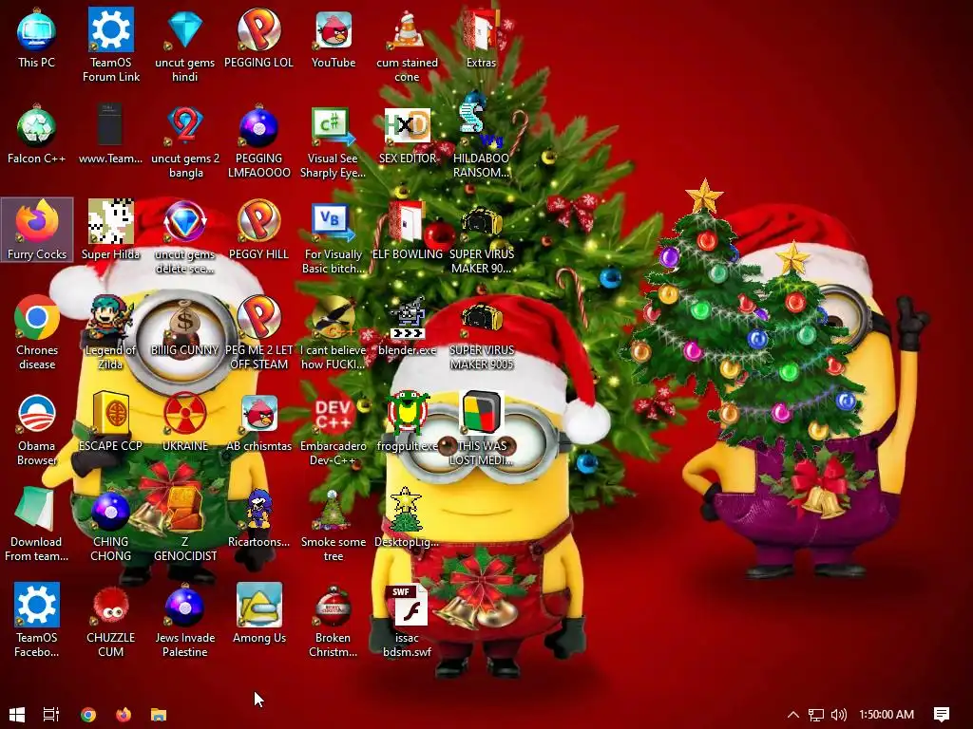Launch the ESCAPE CCP mahjong icon

coord(110,421)
